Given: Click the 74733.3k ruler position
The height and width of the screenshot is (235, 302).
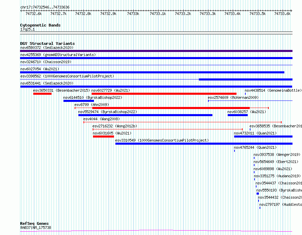Looking at the screenshot, I should pyautogui.click(x=208, y=14).
